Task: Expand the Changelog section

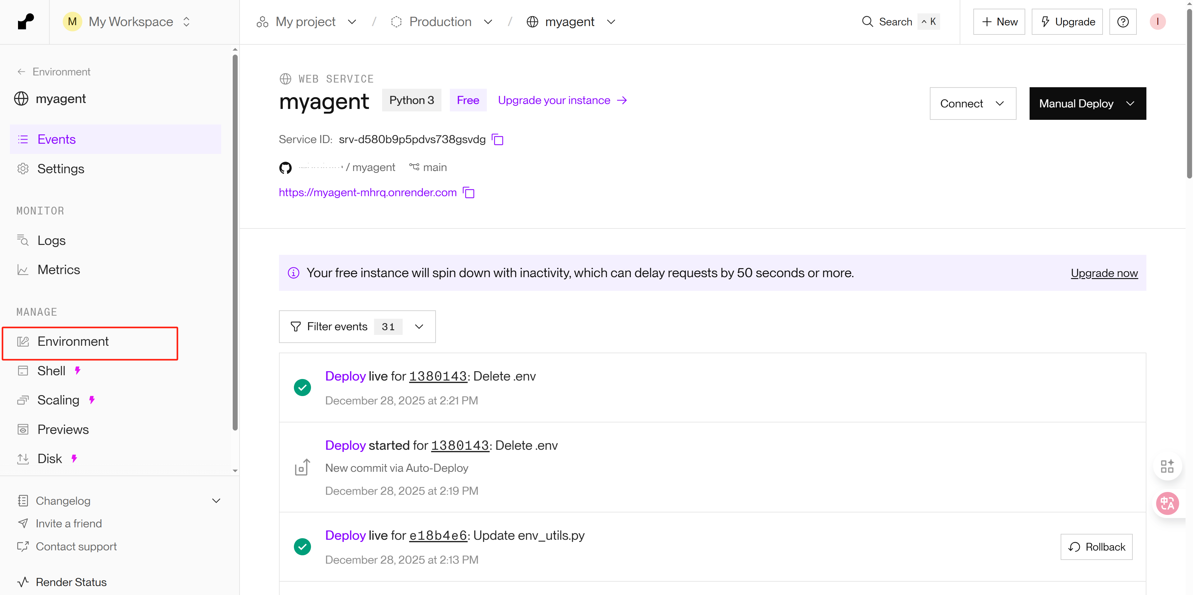Action: click(x=216, y=501)
